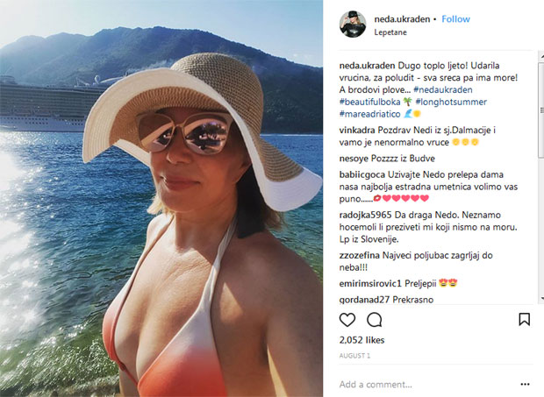Open commenter babiicgoca's profile
The height and width of the screenshot is (397, 544).
(x=362, y=174)
